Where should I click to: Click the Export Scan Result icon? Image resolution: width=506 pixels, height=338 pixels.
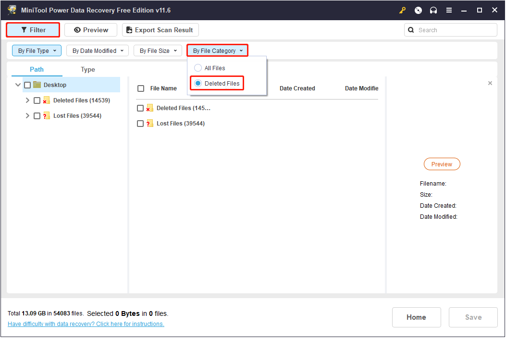129,30
